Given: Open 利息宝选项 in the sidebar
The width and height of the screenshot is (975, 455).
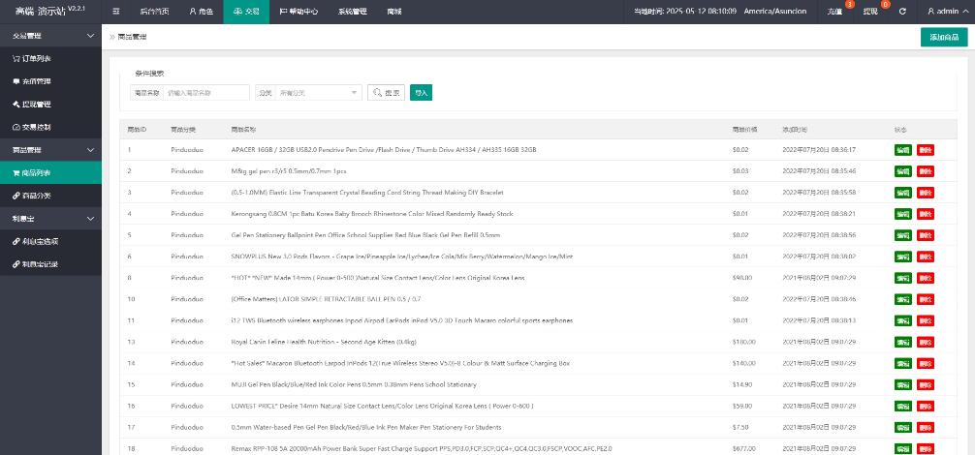Looking at the screenshot, I should [39, 241].
